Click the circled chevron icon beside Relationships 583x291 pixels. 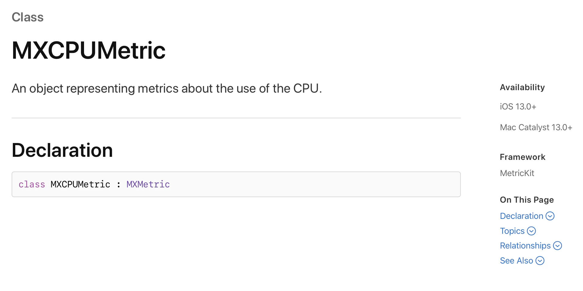[557, 246]
